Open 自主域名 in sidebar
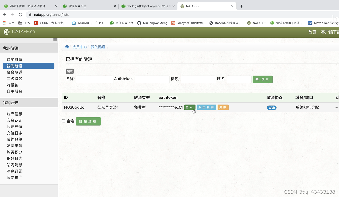 [15, 91]
